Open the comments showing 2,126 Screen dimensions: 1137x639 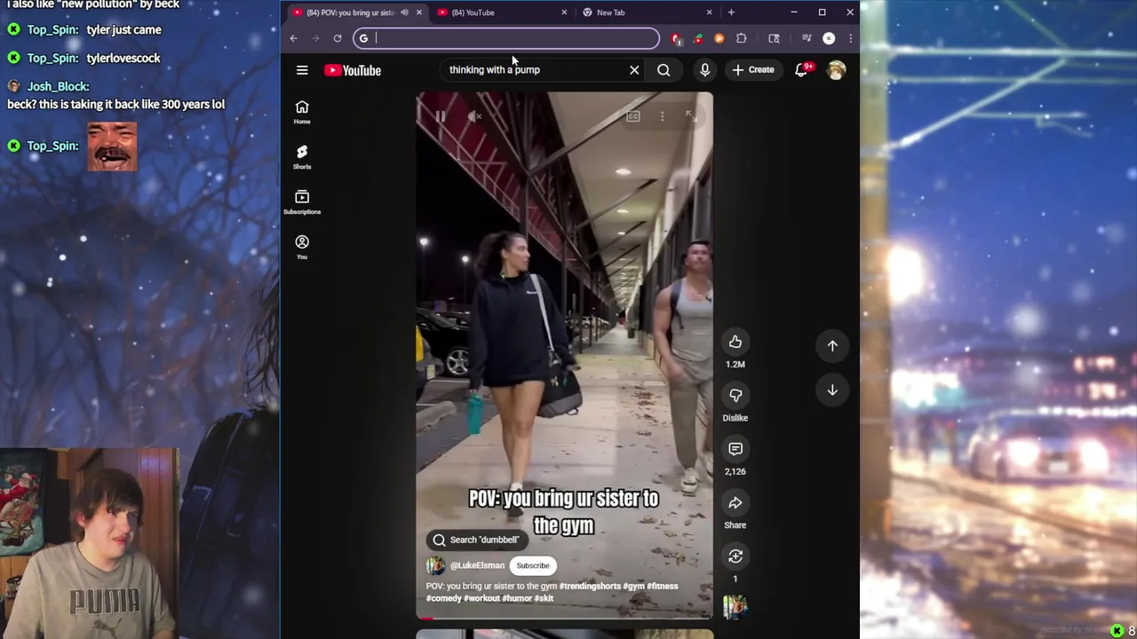(735, 449)
